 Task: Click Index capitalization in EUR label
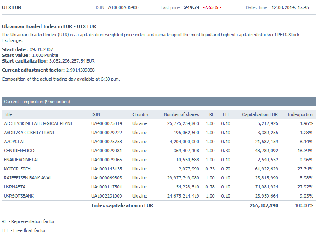click(122, 205)
